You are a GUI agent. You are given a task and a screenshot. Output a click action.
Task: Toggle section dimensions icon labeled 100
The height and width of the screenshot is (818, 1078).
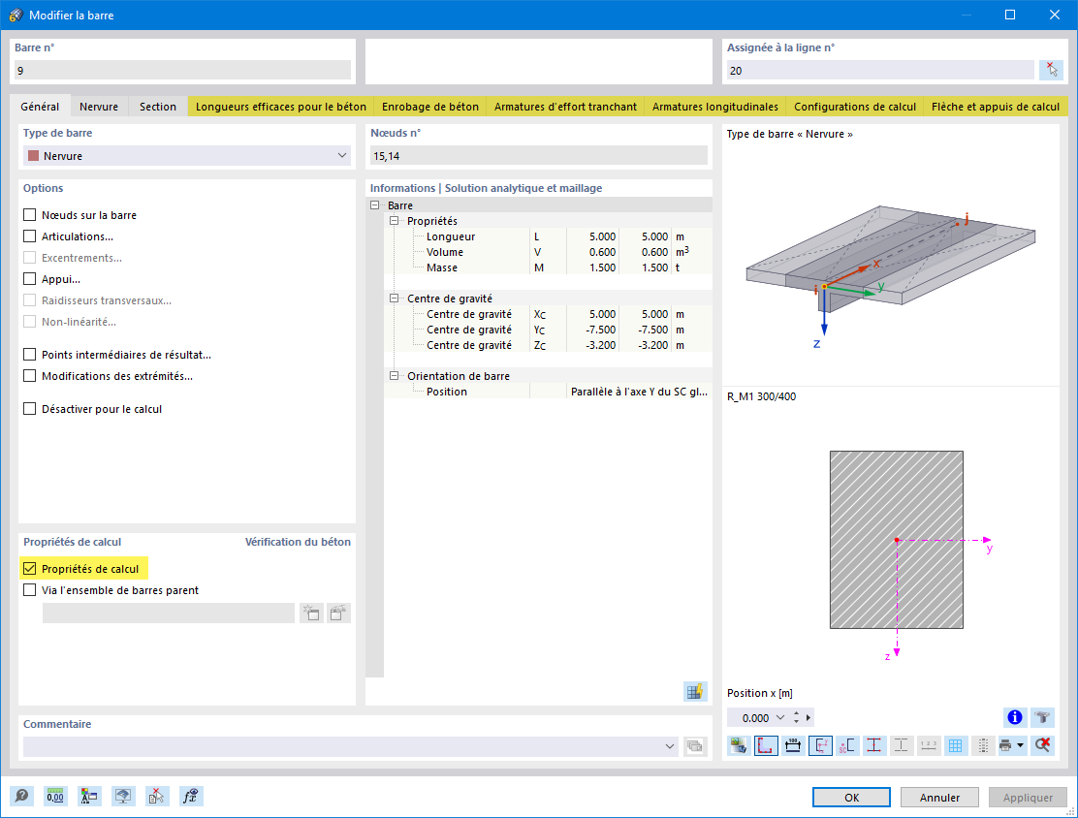793,745
